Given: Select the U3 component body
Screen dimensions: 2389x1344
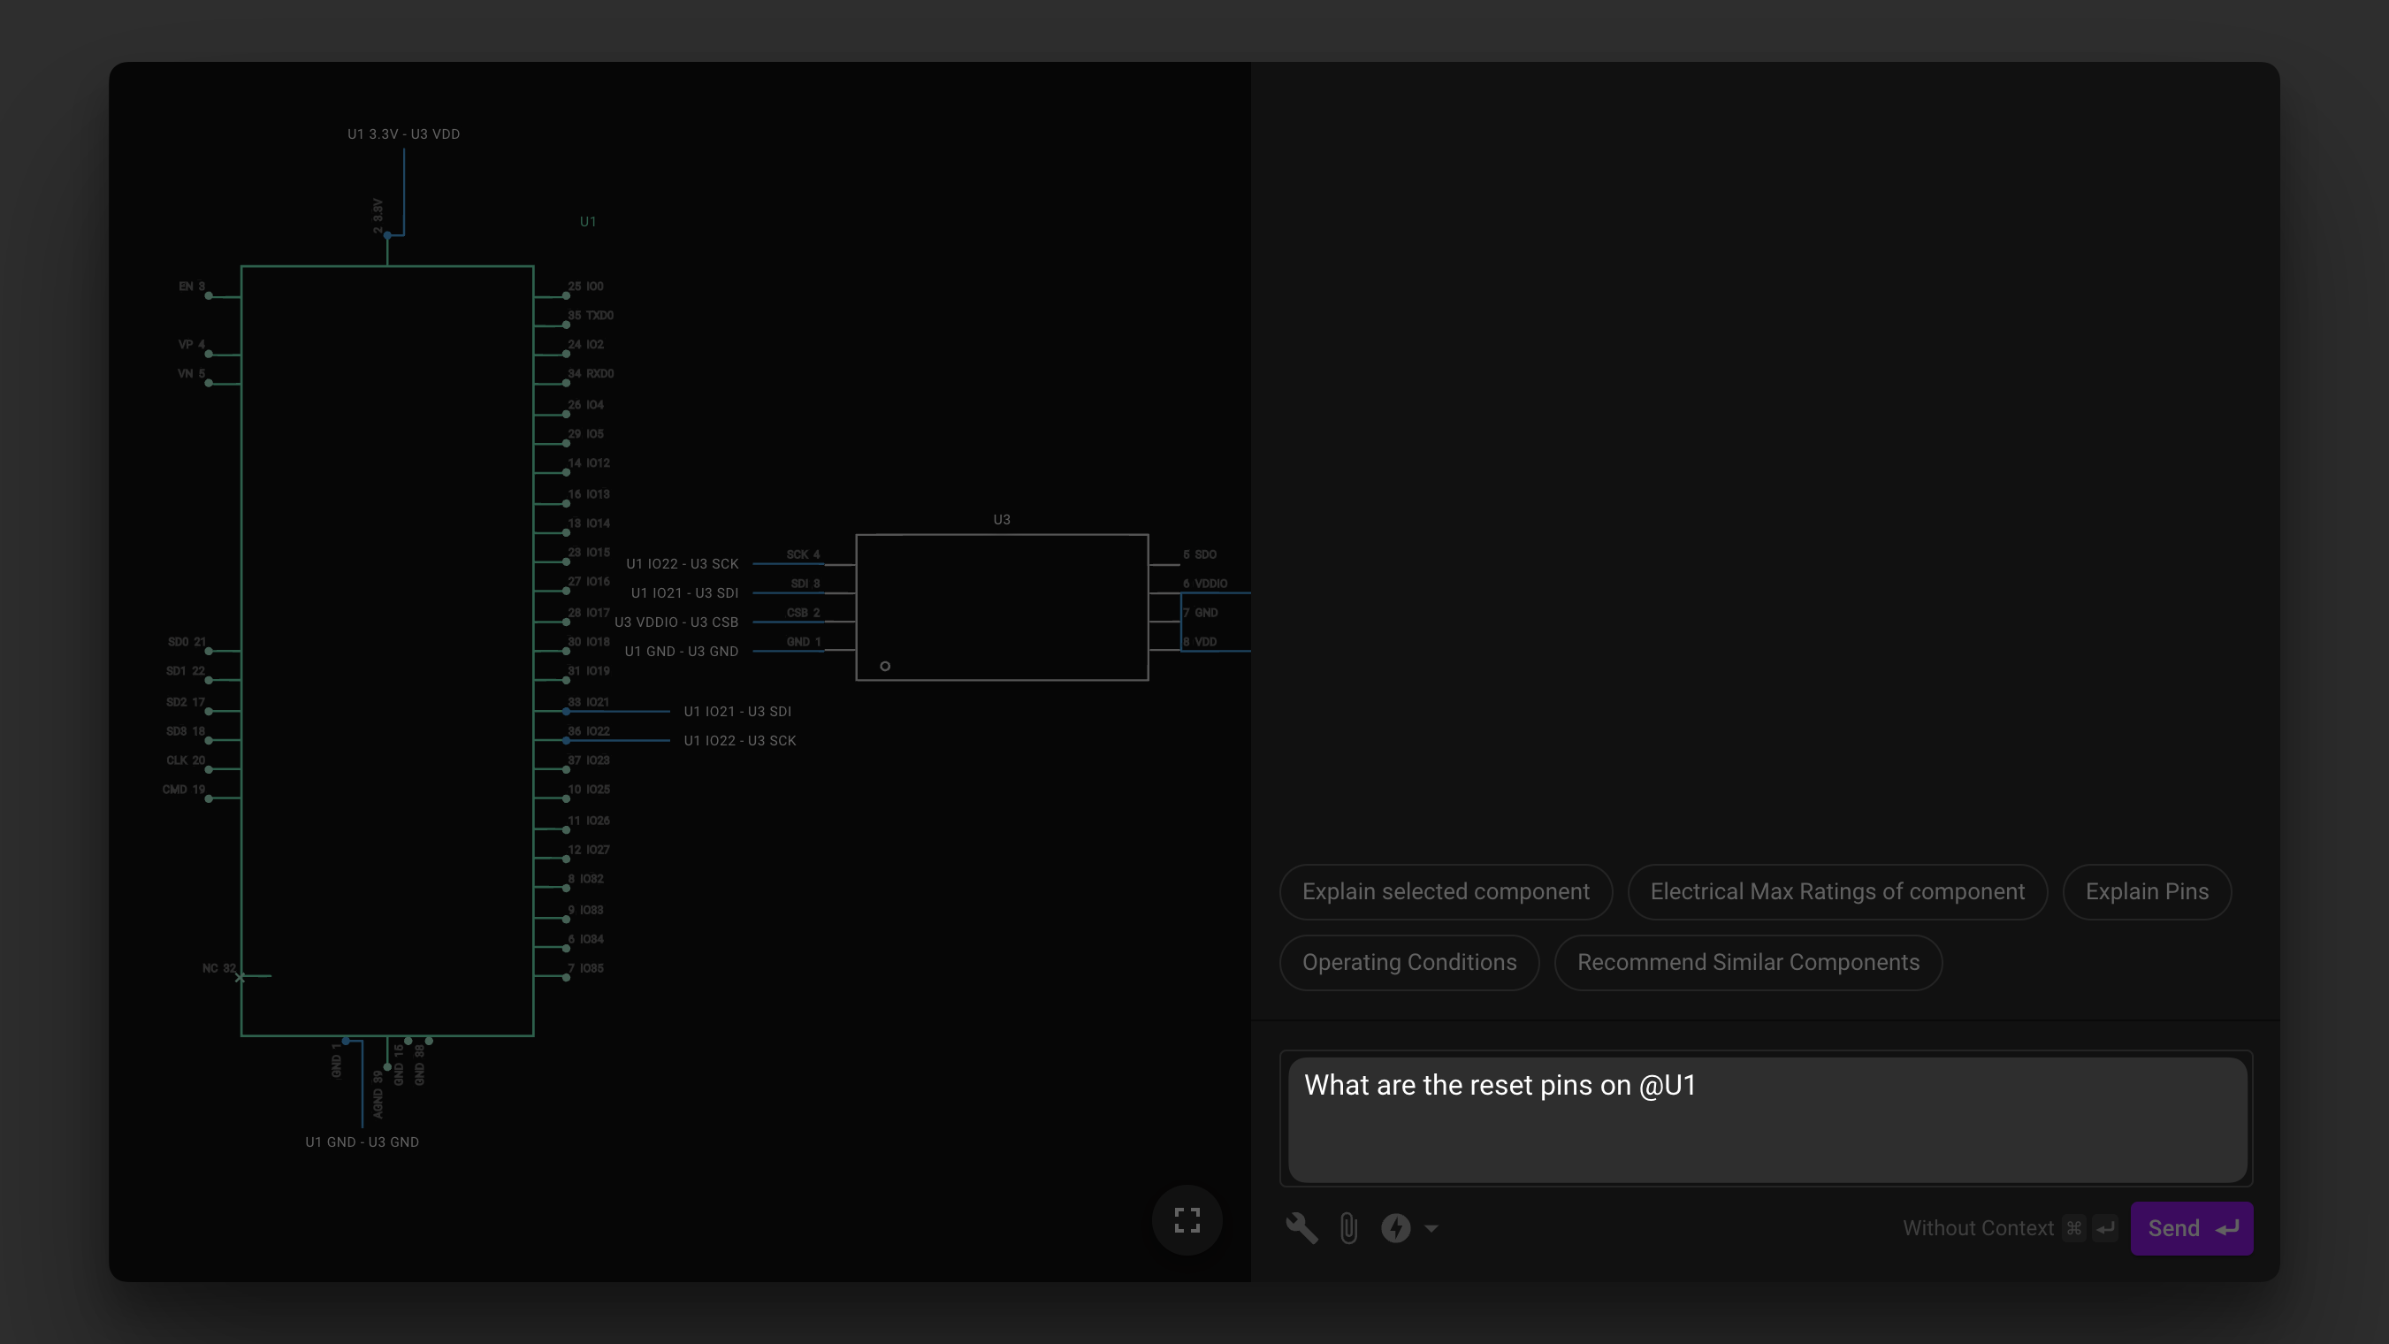Looking at the screenshot, I should pyautogui.click(x=1002, y=607).
